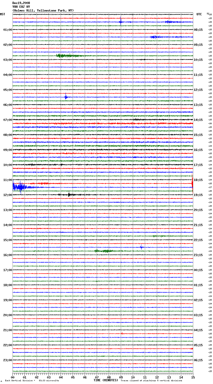The width and height of the screenshot is (213, 384).
Task: Click minute "15" on the bottom time axis
Action: coord(193,377)
